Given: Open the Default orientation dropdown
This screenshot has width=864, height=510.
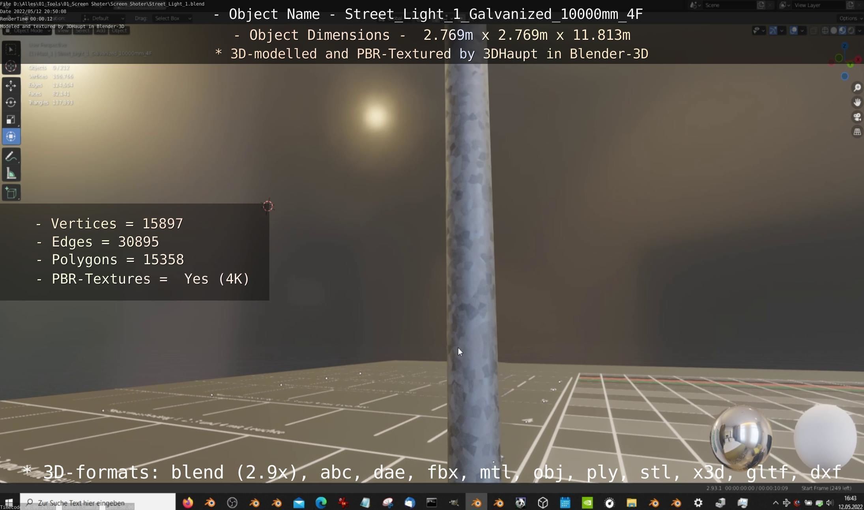Looking at the screenshot, I should point(104,18).
